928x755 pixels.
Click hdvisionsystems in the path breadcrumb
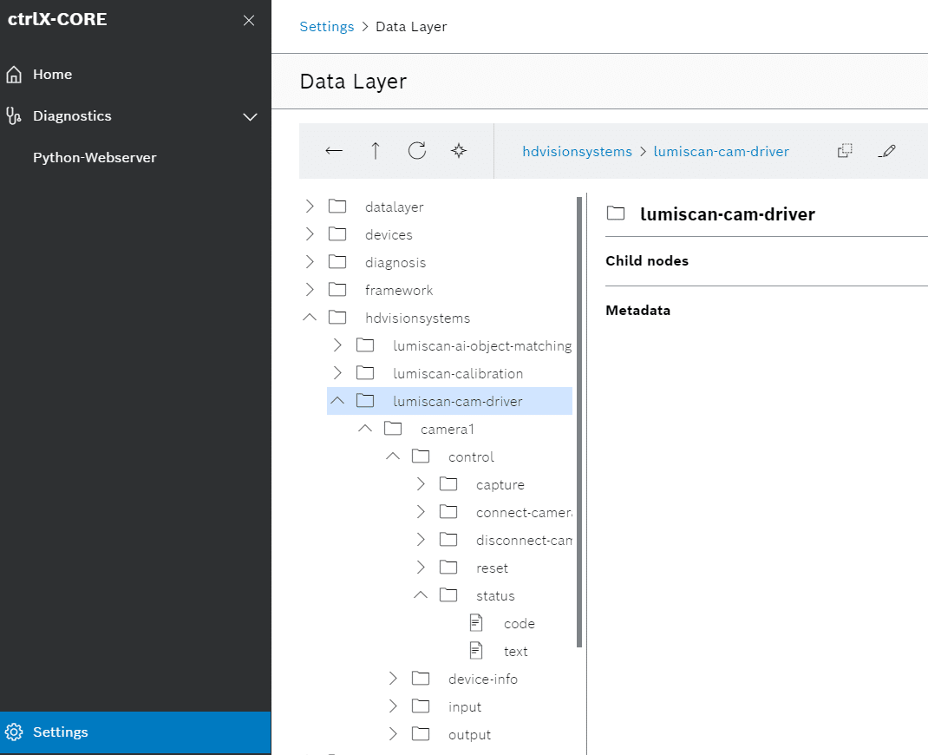[x=577, y=152]
